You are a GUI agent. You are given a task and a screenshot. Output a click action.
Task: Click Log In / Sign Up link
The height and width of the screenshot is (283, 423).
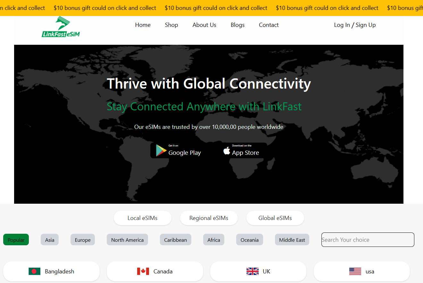(355, 25)
